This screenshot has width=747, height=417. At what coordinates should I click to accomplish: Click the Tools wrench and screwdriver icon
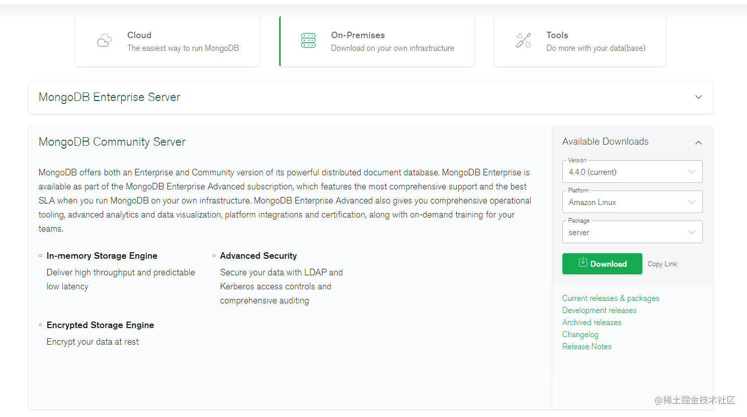click(x=524, y=41)
